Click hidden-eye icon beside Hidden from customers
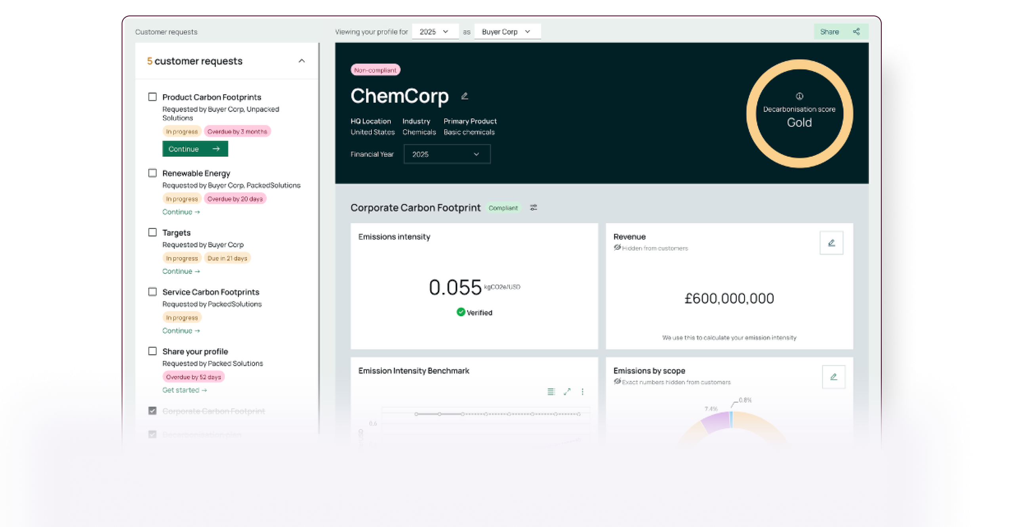1014x527 pixels. click(617, 248)
